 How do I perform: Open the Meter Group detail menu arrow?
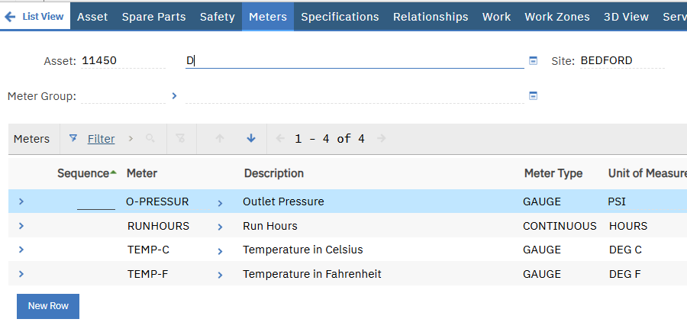[174, 95]
